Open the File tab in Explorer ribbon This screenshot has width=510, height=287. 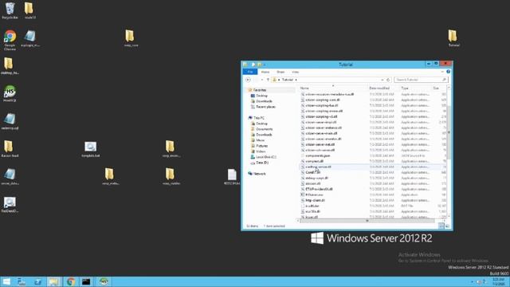pos(249,72)
